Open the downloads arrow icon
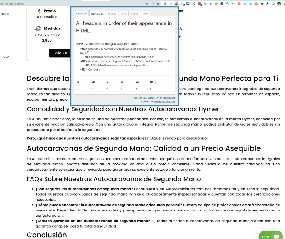 click(x=267, y=4)
